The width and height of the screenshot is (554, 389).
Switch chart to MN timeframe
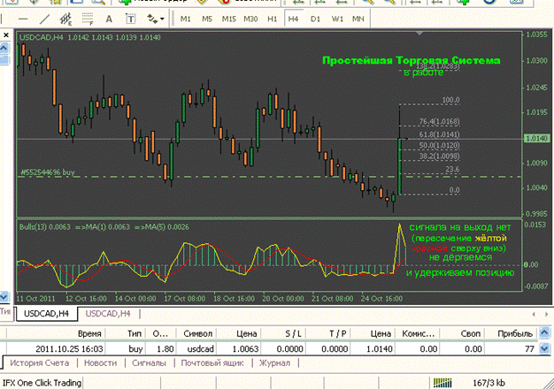[358, 19]
